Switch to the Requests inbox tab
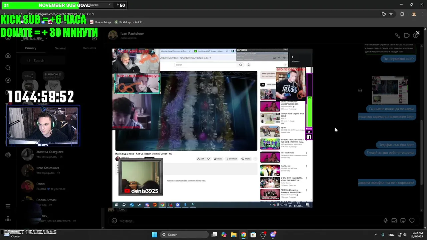This screenshot has height=240, width=427. click(x=89, y=48)
